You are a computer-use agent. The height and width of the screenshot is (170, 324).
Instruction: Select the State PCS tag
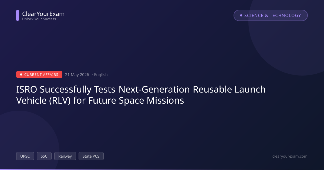click(x=91, y=156)
